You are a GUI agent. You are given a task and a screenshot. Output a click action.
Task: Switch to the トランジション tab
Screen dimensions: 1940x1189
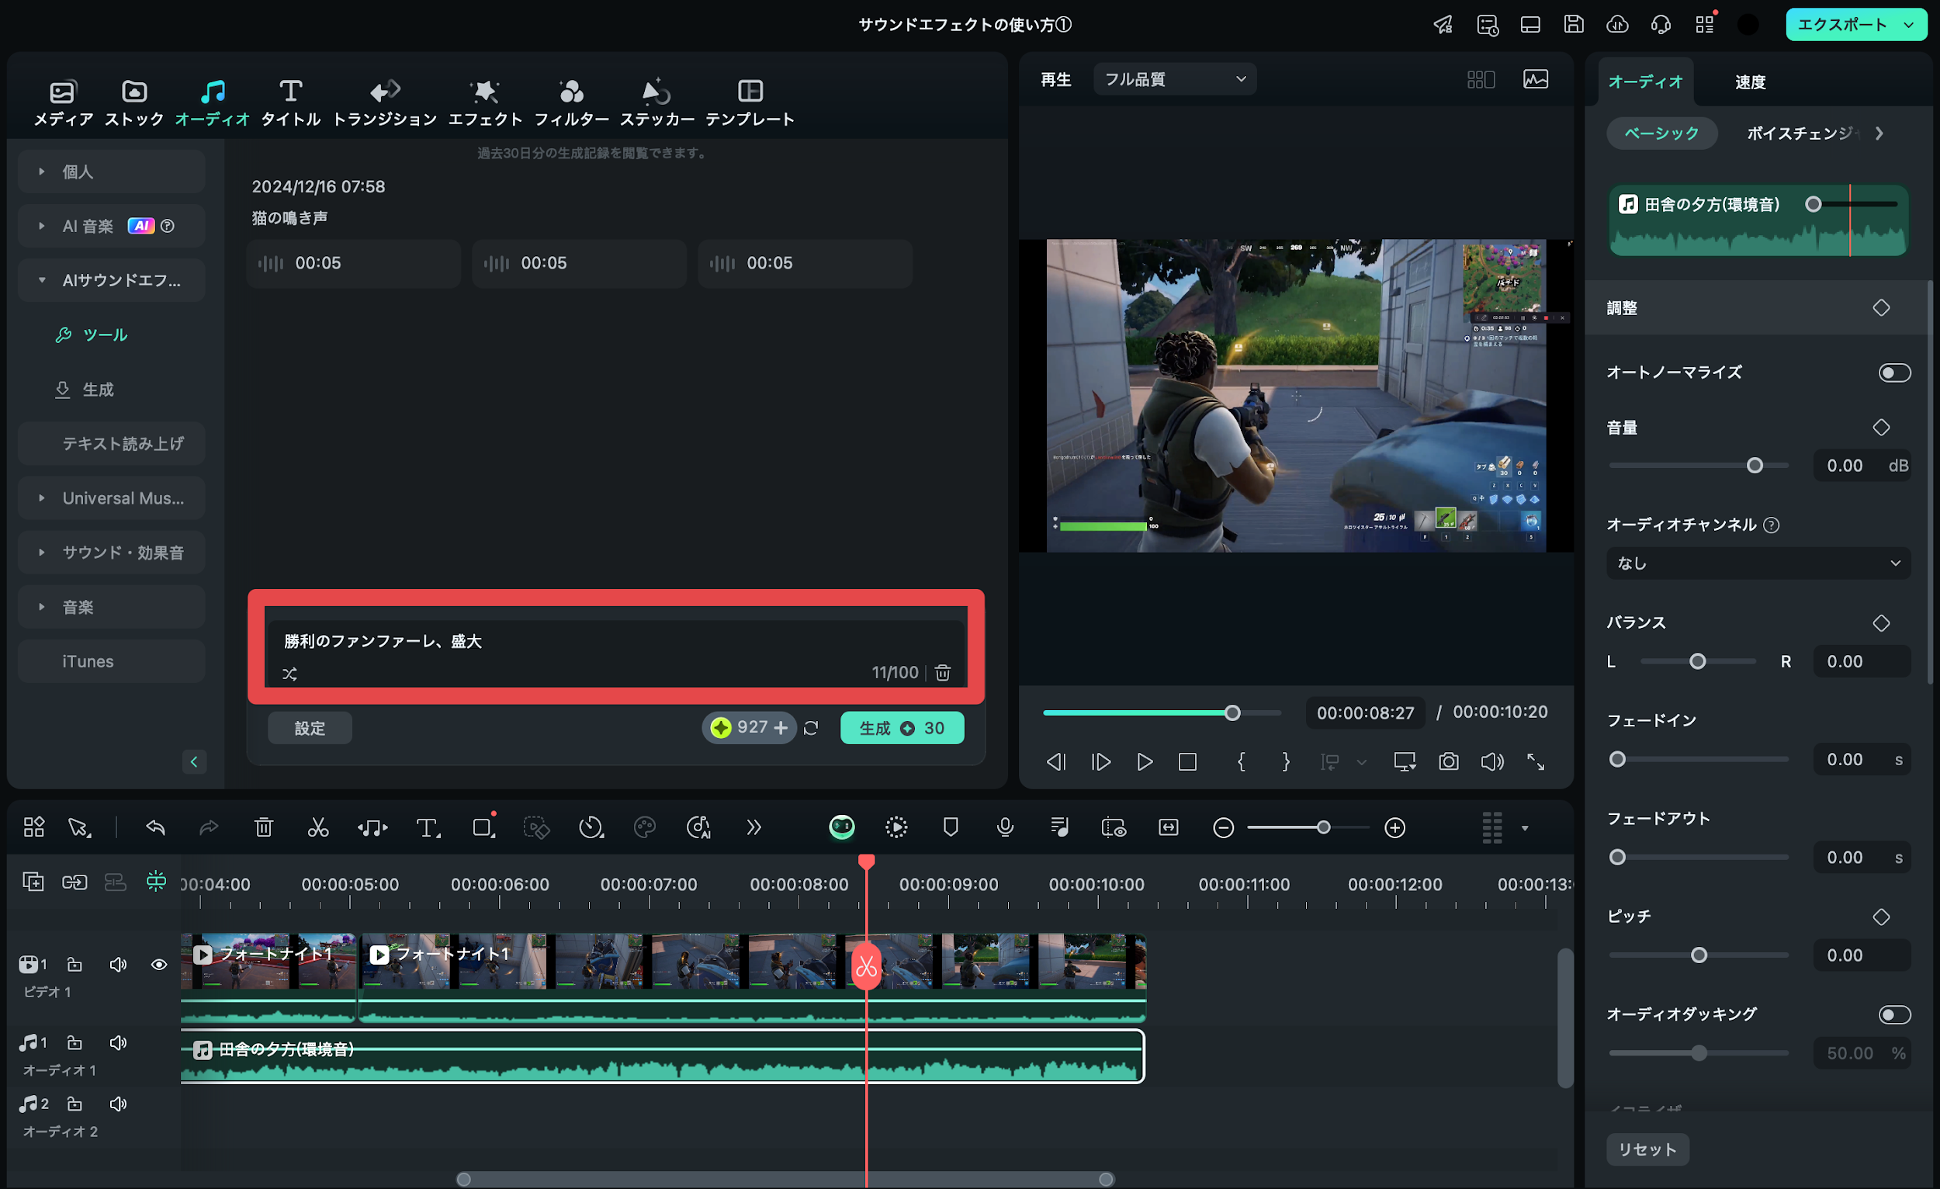click(385, 102)
